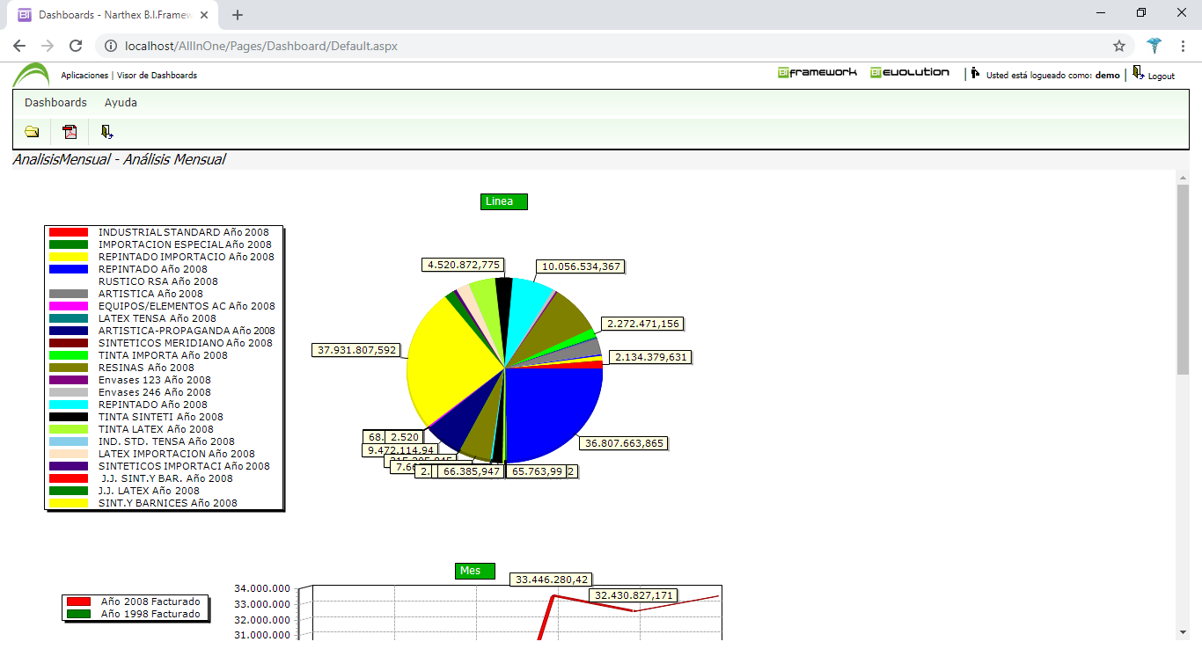The height and width of the screenshot is (649, 1202).
Task: Click red swatch for INDUSTRIAL STANDARD
Action: [69, 232]
